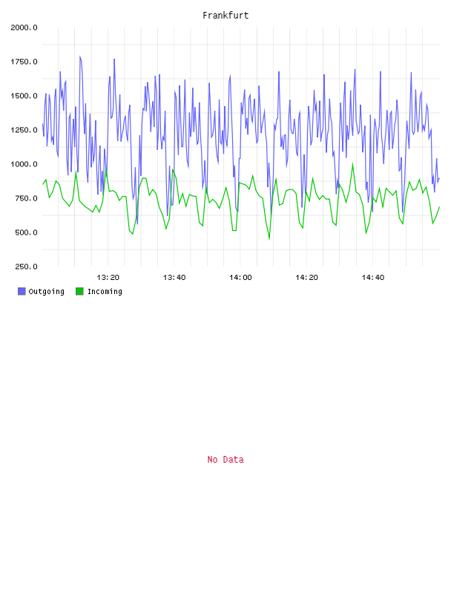
Task: Click the 14:00 time axis label
Action: [x=240, y=278]
